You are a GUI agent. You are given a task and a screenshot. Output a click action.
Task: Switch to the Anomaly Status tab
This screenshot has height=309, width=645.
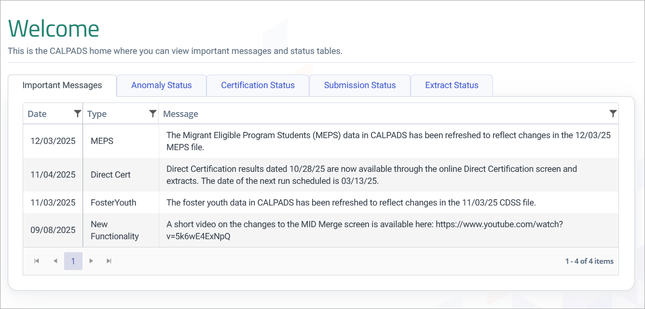[161, 85]
